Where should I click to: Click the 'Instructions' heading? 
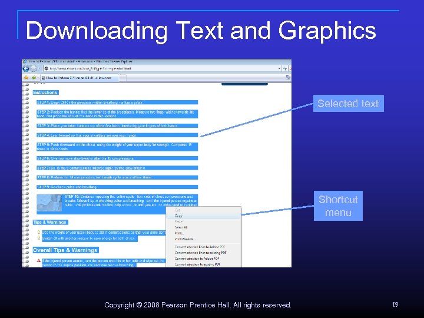point(45,92)
